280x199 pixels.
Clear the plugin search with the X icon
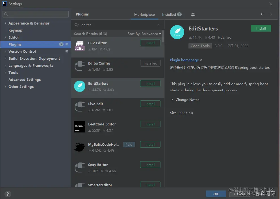pos(159,25)
